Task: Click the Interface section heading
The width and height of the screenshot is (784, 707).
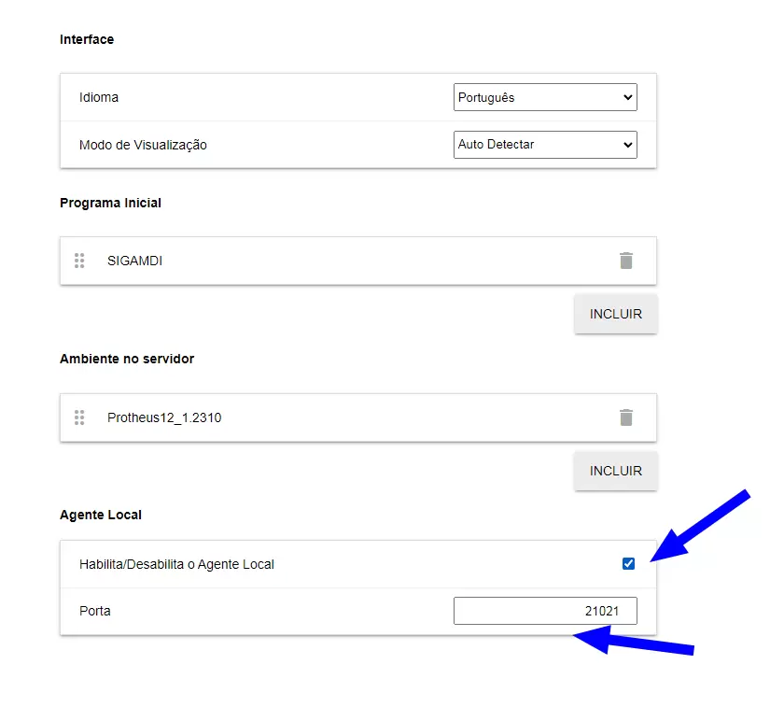Action: (87, 39)
